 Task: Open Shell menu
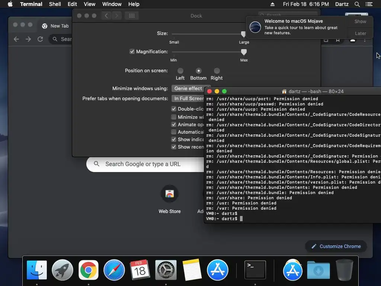[x=55, y=4]
